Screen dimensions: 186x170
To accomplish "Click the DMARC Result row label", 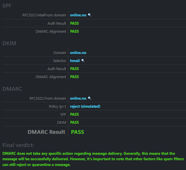I will pyautogui.click(x=46, y=132).
